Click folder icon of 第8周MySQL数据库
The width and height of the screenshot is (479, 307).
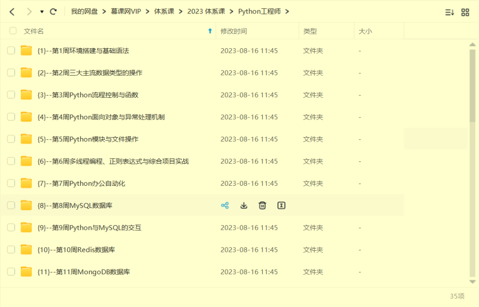point(26,205)
